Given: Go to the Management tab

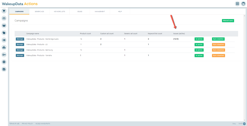Looking at the screenshot, I should [x=100, y=11].
